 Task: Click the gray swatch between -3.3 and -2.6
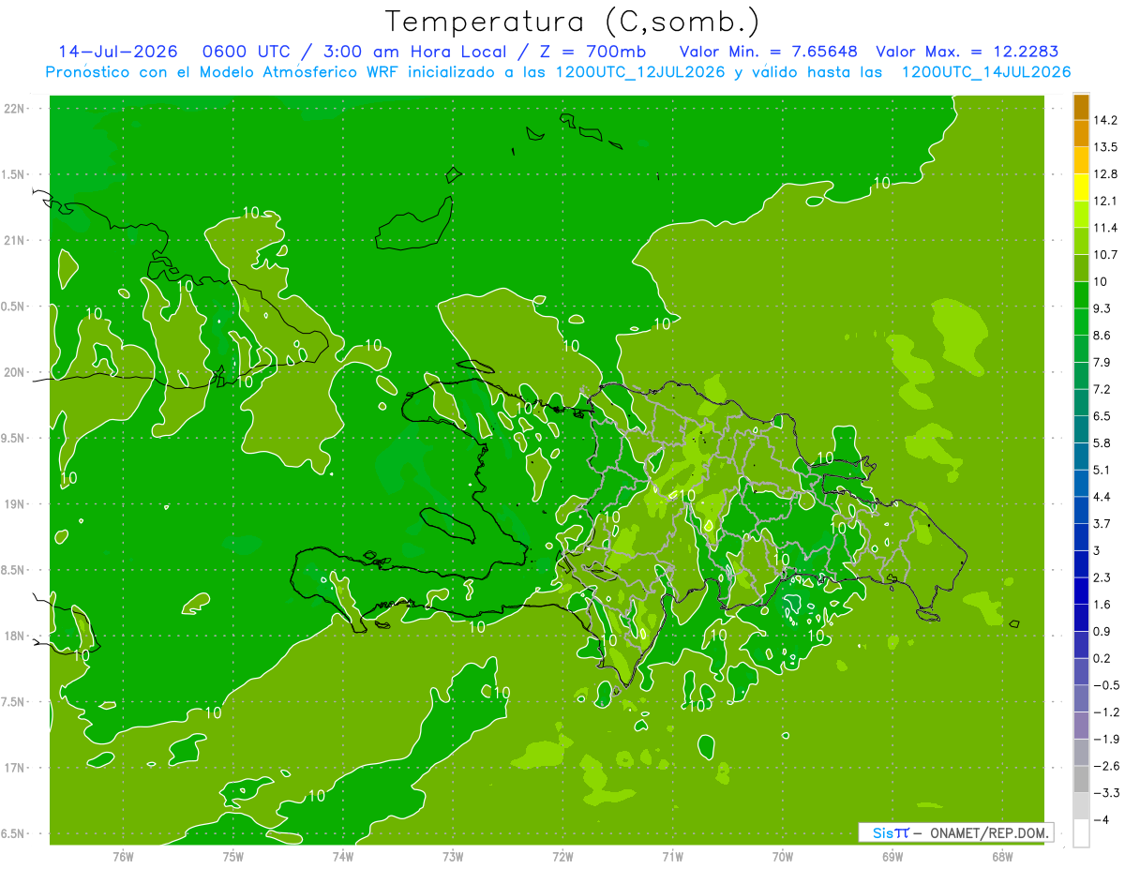(1081, 779)
